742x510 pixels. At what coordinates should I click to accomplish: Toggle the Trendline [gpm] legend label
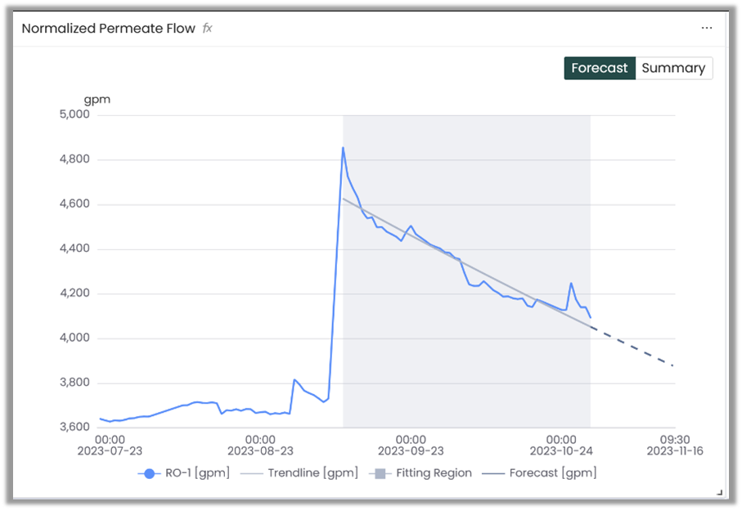(x=313, y=472)
